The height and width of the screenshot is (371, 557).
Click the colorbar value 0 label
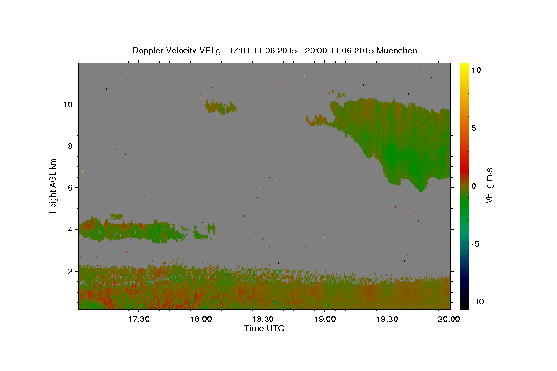(473, 186)
